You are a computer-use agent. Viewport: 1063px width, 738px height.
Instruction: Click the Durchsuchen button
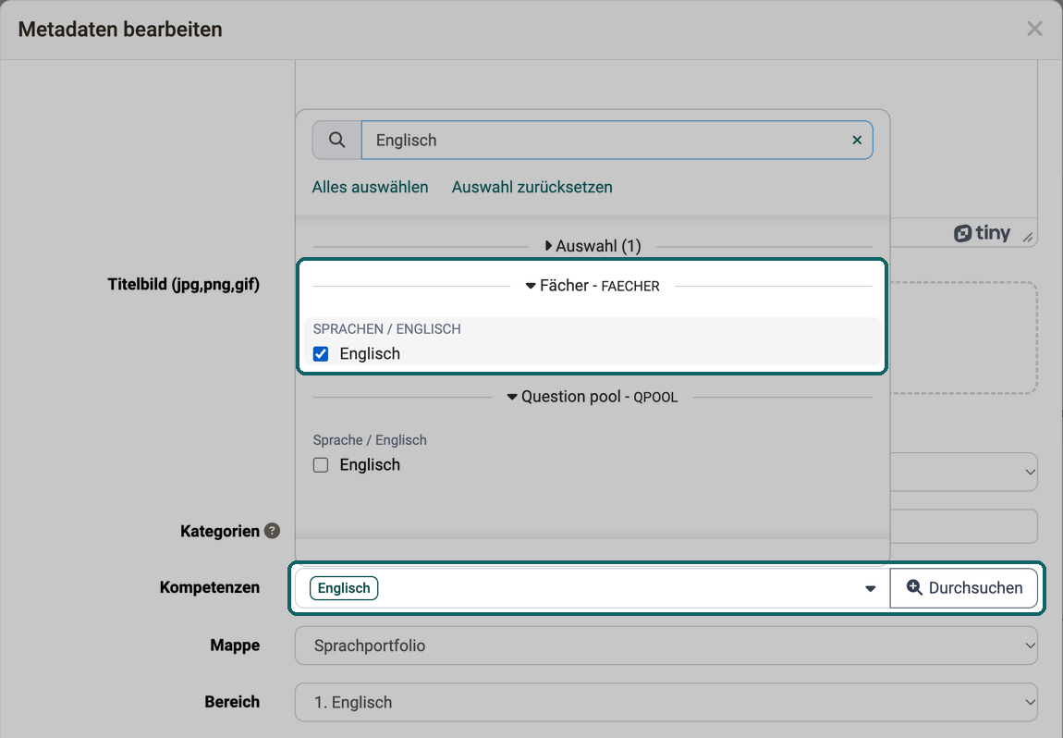point(964,588)
